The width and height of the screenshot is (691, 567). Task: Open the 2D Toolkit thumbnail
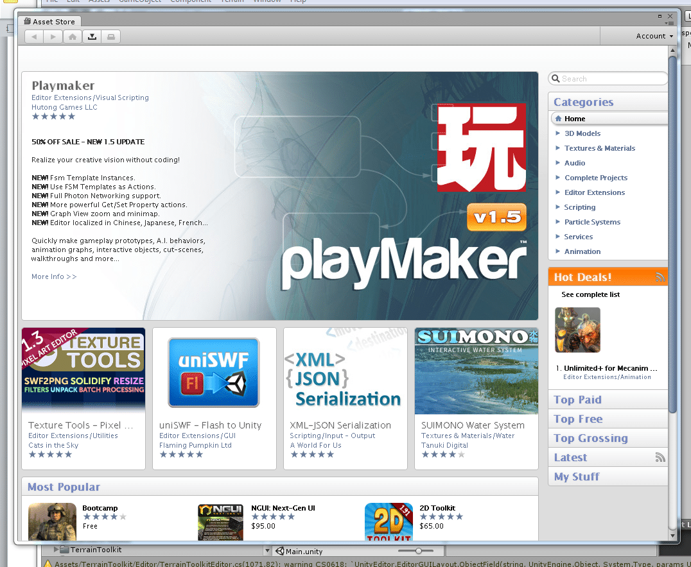click(x=389, y=521)
